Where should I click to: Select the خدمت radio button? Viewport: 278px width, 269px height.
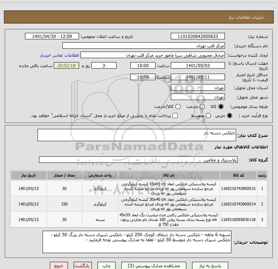pos(202,107)
